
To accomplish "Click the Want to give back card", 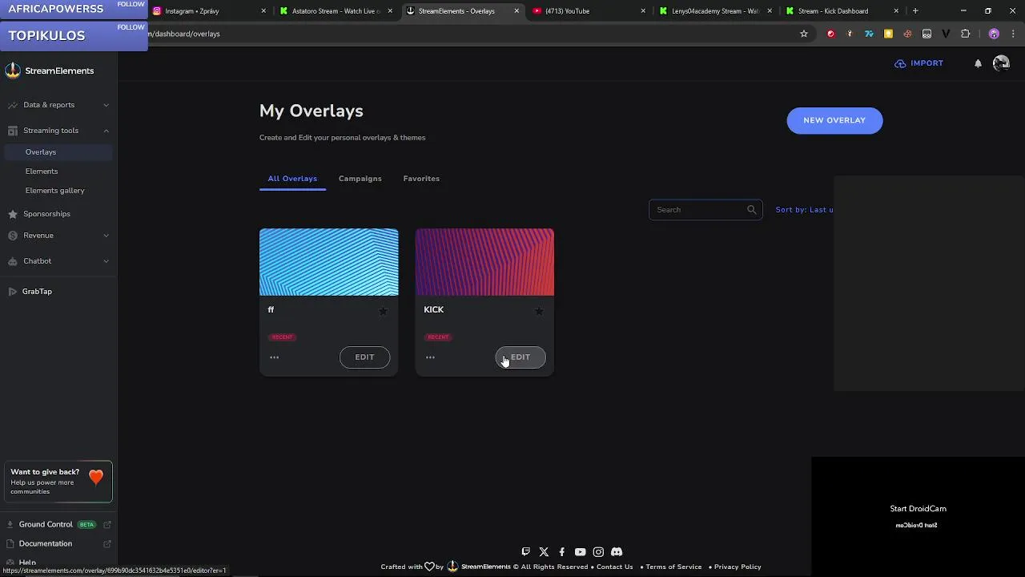I will click(58, 482).
